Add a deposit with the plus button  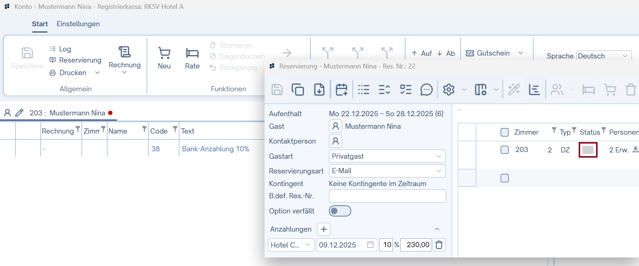point(324,229)
